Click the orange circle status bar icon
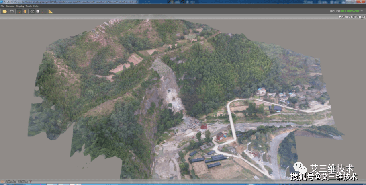 [x=2, y=181]
